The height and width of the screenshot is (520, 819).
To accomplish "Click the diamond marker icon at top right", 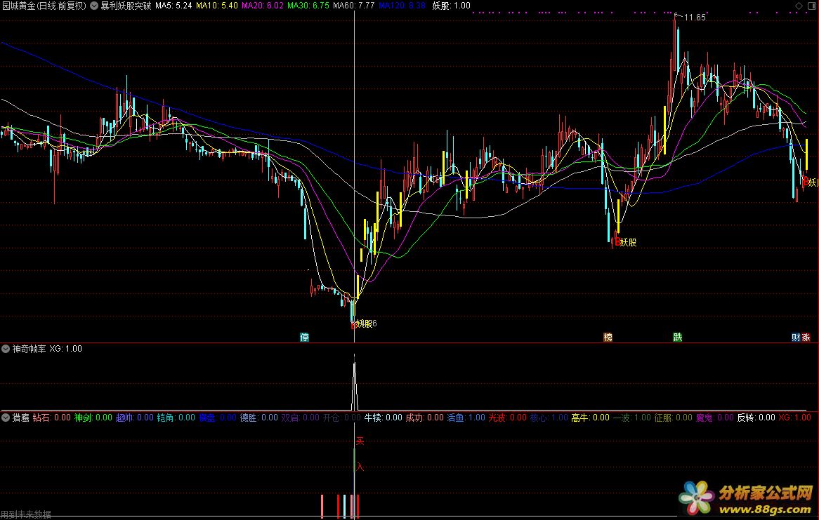I will point(799,6).
